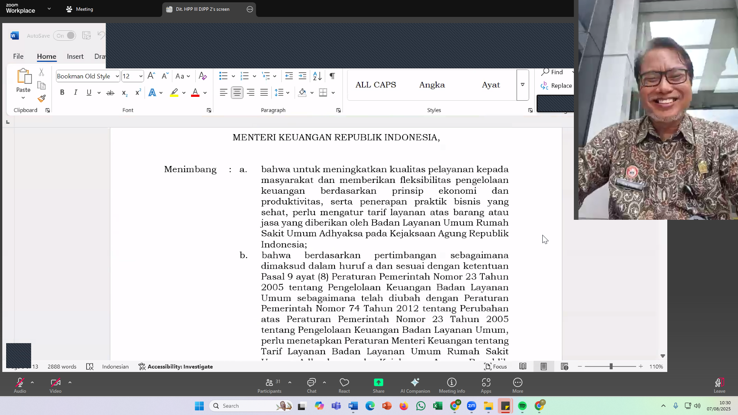Align text right
This screenshot has width=738, height=415.
tap(251, 93)
